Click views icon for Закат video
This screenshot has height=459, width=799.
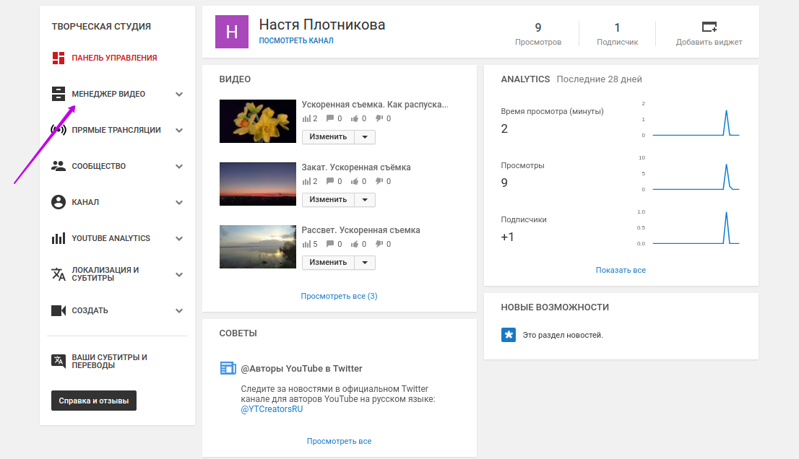[306, 181]
